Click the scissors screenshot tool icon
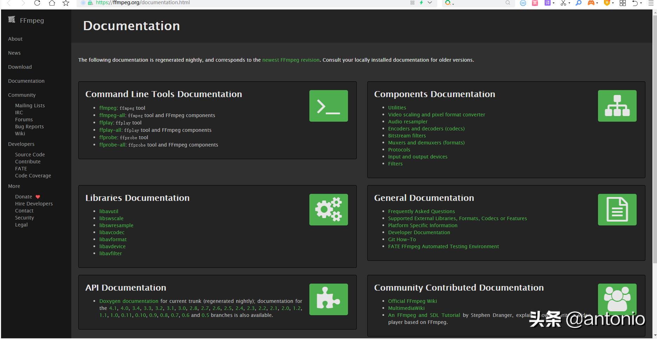Image resolution: width=657 pixels, height=339 pixels. [x=563, y=3]
